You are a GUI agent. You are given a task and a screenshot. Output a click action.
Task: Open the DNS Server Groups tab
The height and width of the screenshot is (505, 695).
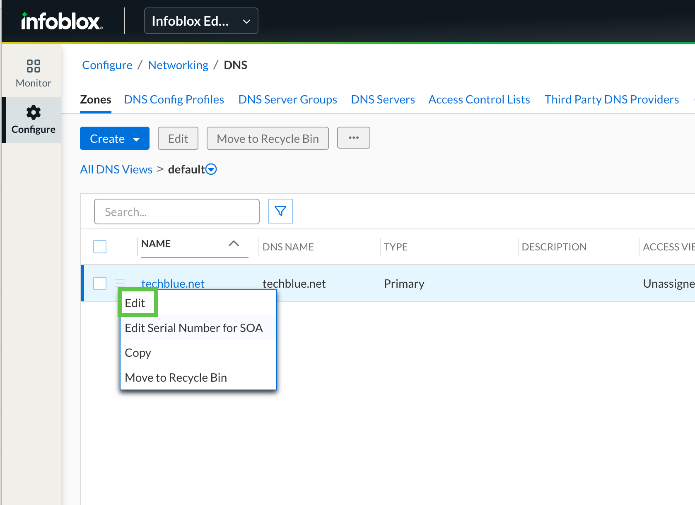click(x=287, y=100)
